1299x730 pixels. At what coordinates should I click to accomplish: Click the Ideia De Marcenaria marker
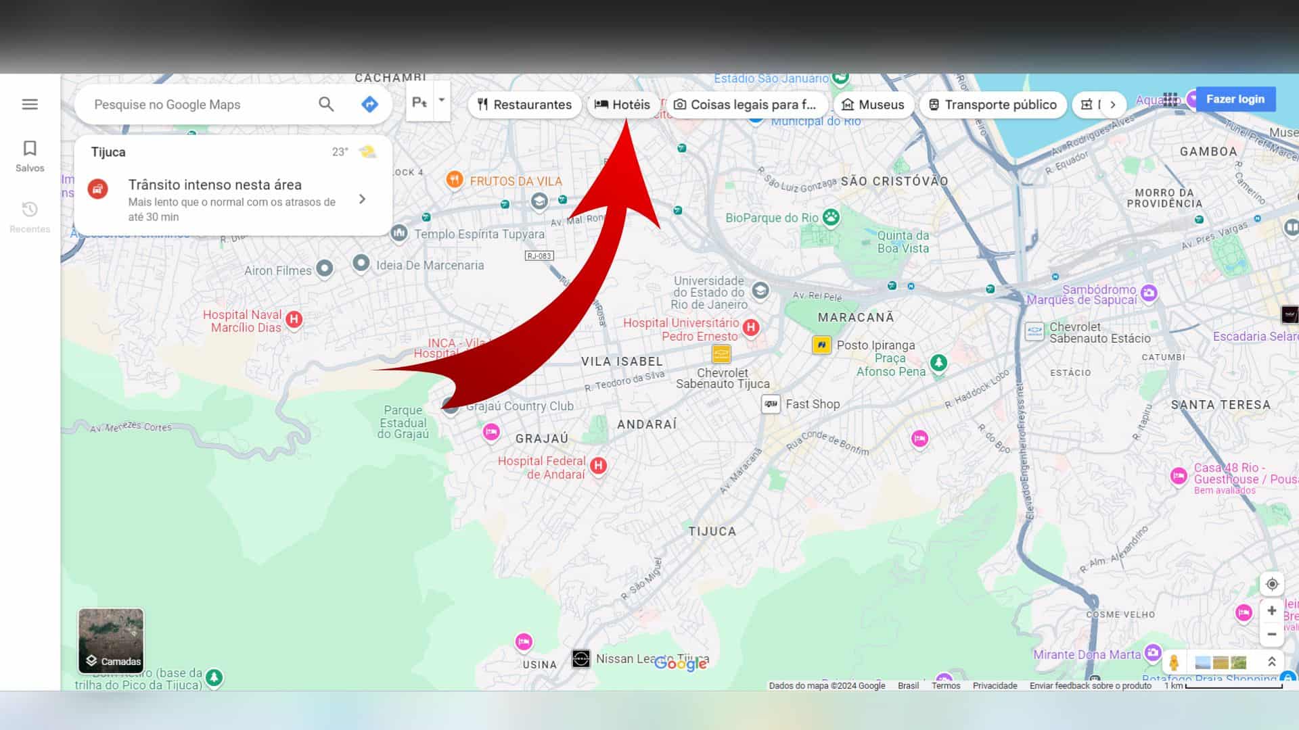(x=361, y=263)
